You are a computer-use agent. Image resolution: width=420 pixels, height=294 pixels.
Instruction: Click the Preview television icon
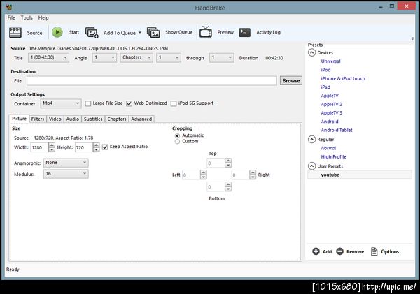click(x=205, y=32)
